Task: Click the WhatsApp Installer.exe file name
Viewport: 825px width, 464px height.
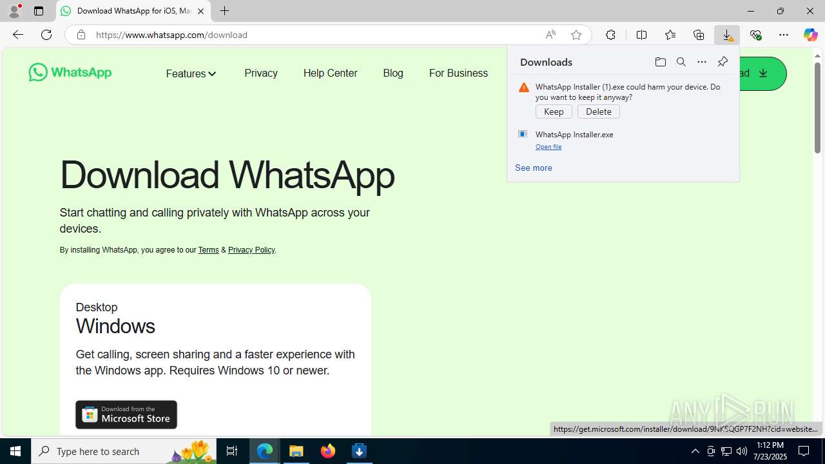Action: tap(574, 135)
